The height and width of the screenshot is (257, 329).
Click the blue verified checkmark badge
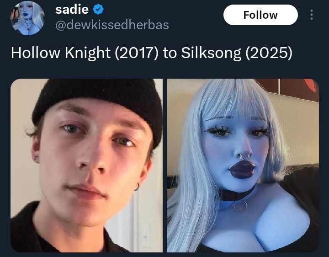[x=98, y=10]
